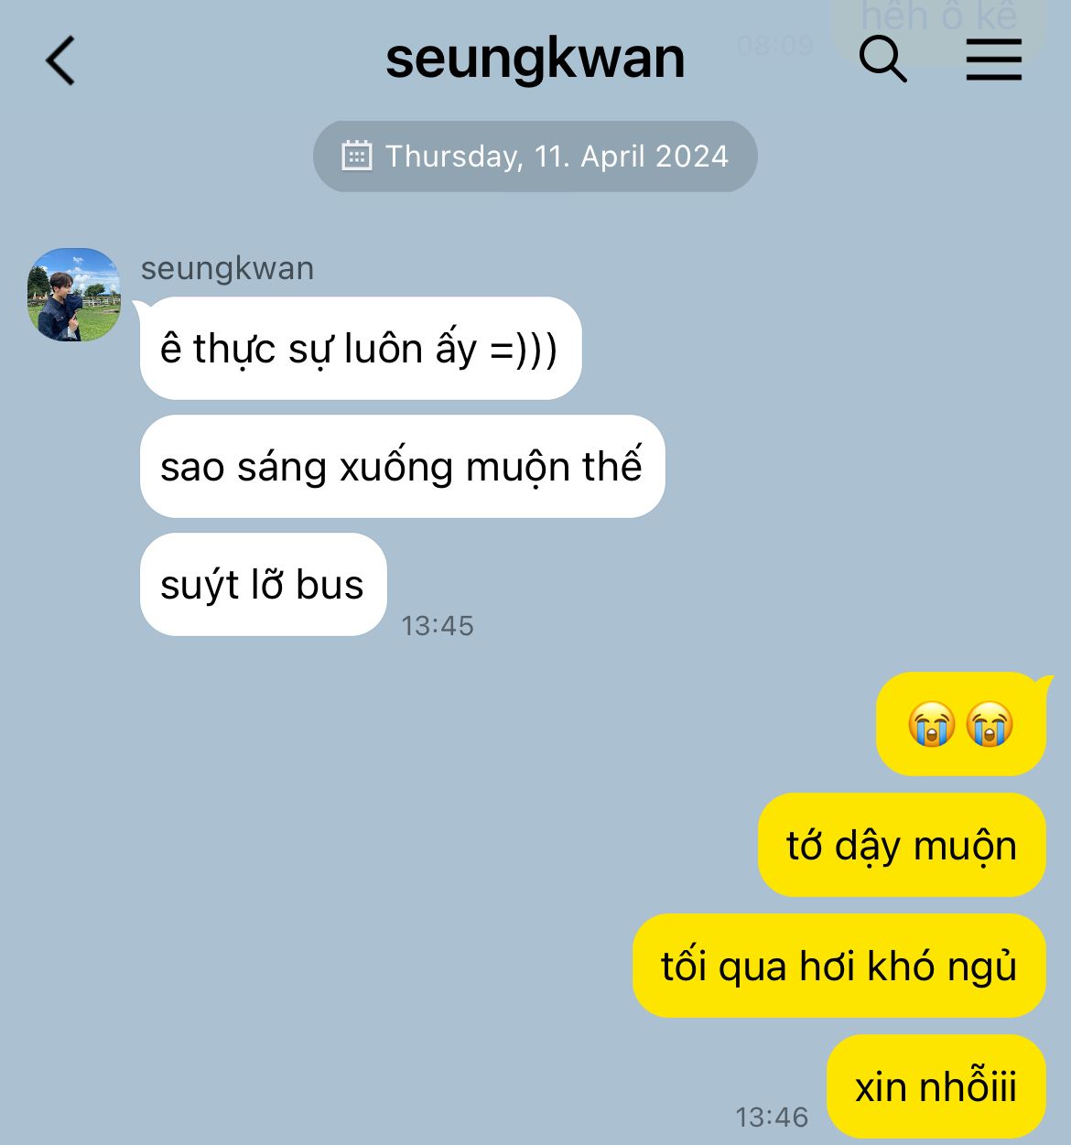1071x1145 pixels.
Task: Tap the second crying face emoji
Action: click(x=990, y=725)
